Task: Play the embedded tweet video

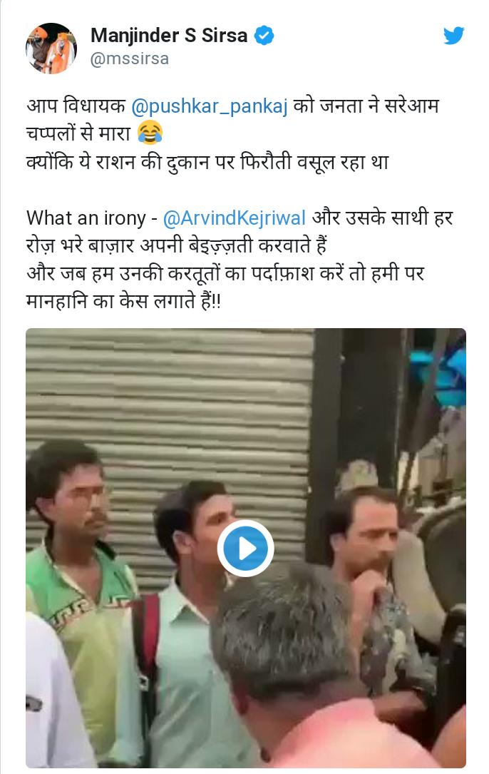Action: (245, 548)
